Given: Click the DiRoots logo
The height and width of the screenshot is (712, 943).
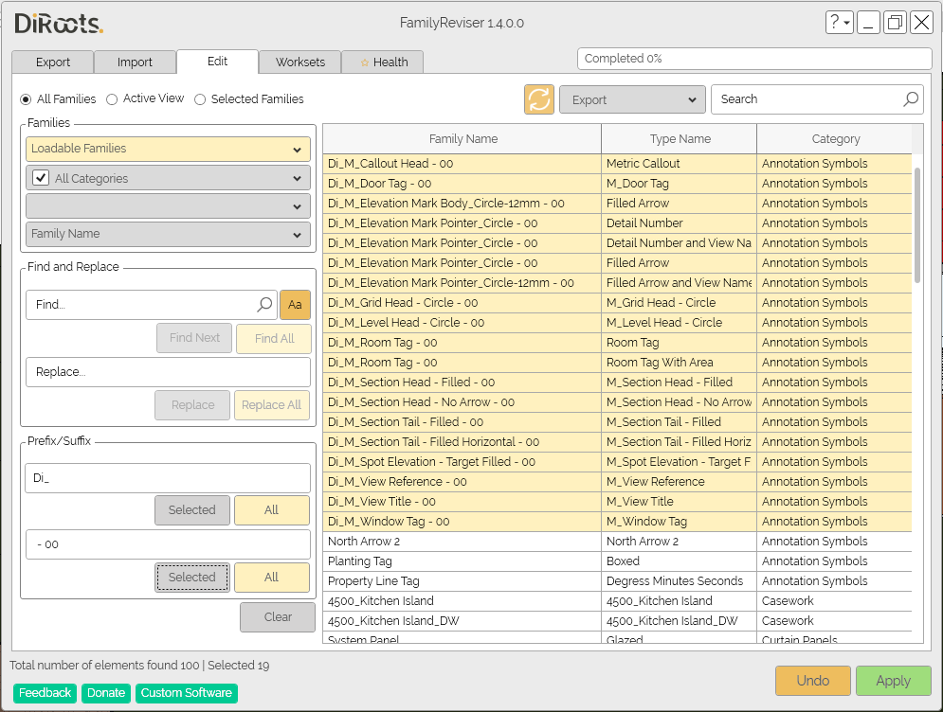Looking at the screenshot, I should click(x=59, y=24).
